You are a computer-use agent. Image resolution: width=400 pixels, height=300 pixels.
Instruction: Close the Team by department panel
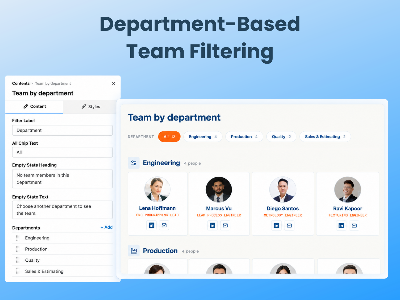pos(113,83)
